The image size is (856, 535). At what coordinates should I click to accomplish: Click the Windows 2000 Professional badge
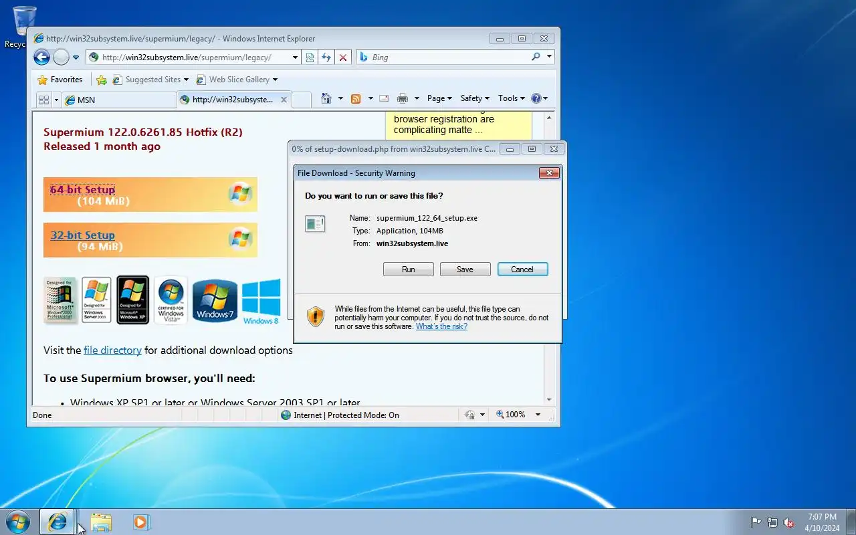[60, 300]
